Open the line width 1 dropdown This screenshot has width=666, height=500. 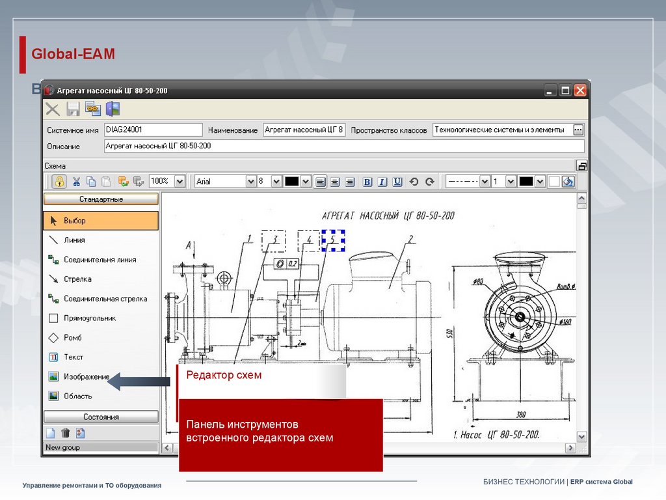[511, 182]
